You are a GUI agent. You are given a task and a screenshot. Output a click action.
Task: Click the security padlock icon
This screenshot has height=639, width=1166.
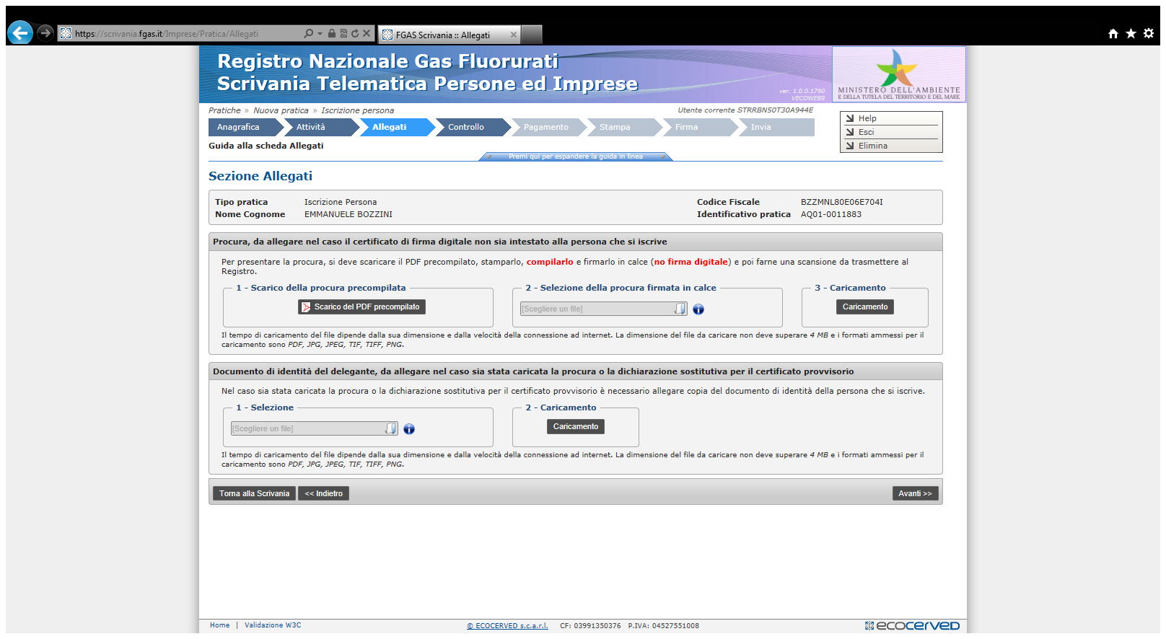coord(332,33)
